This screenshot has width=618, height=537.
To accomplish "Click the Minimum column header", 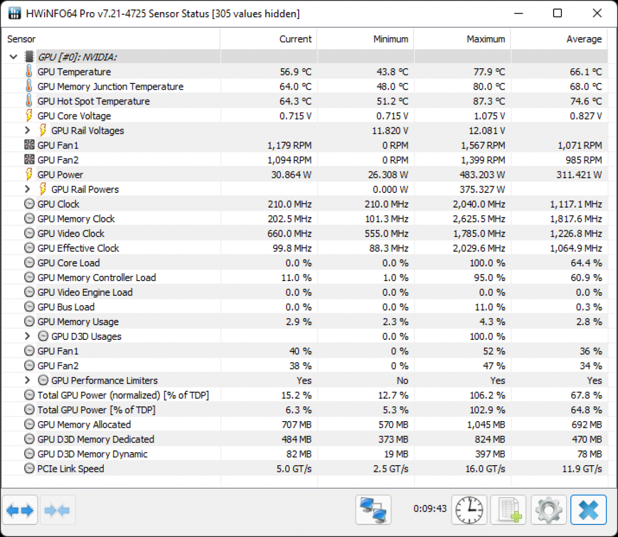I will (365, 39).
